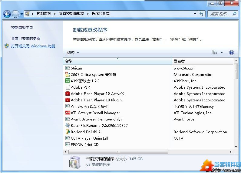Click text ATI Catalyst Install Manager
This screenshot has width=241, height=173.
[95, 113]
